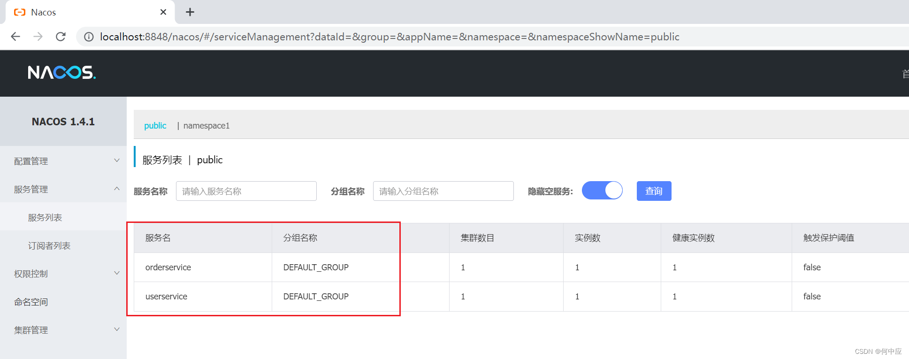Click the userservice service name
Image resolution: width=909 pixels, height=359 pixels.
tap(166, 296)
